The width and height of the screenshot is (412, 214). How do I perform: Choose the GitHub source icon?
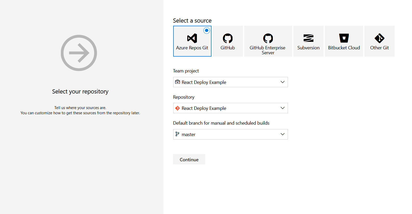(228, 38)
